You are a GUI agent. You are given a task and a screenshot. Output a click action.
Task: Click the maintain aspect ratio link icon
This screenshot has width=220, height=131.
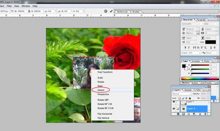[29, 11]
